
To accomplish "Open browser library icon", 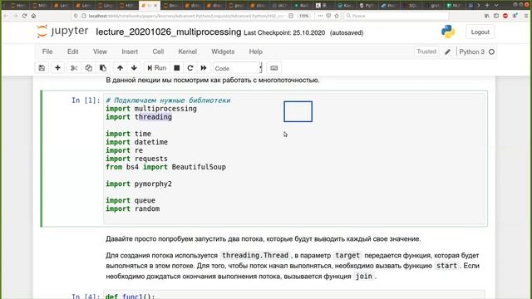I will coord(487,16).
